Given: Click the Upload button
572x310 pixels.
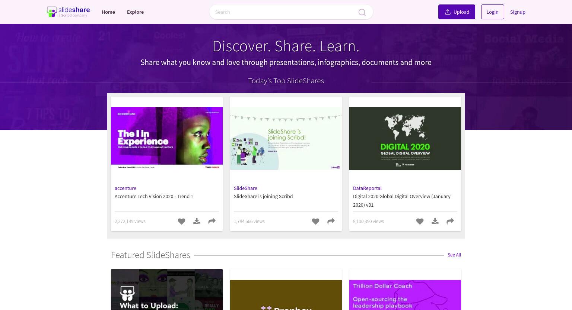Looking at the screenshot, I should pos(457,12).
